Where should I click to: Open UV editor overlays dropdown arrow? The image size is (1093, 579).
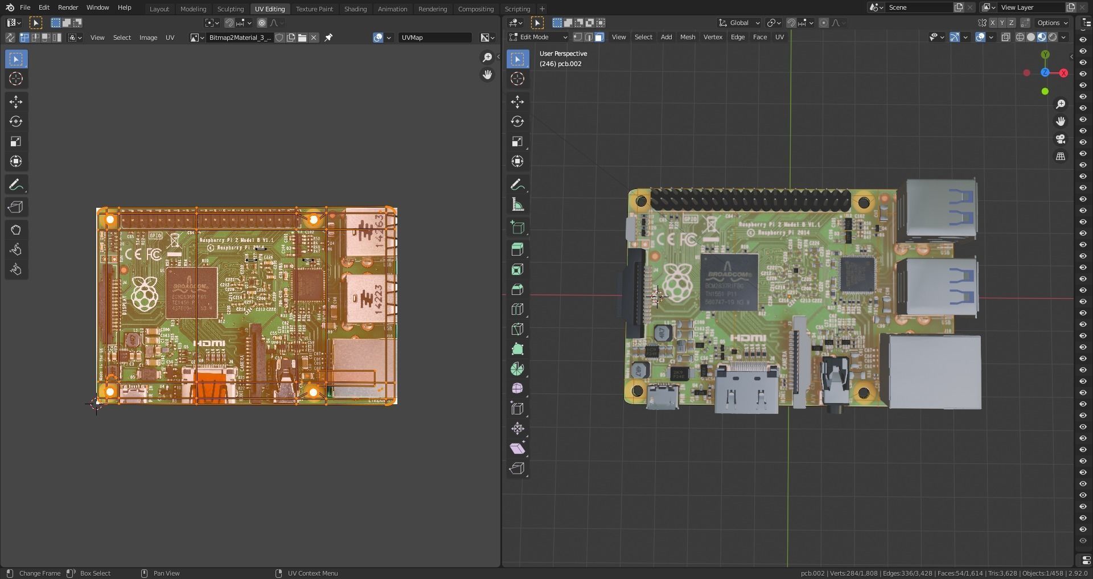pos(389,38)
